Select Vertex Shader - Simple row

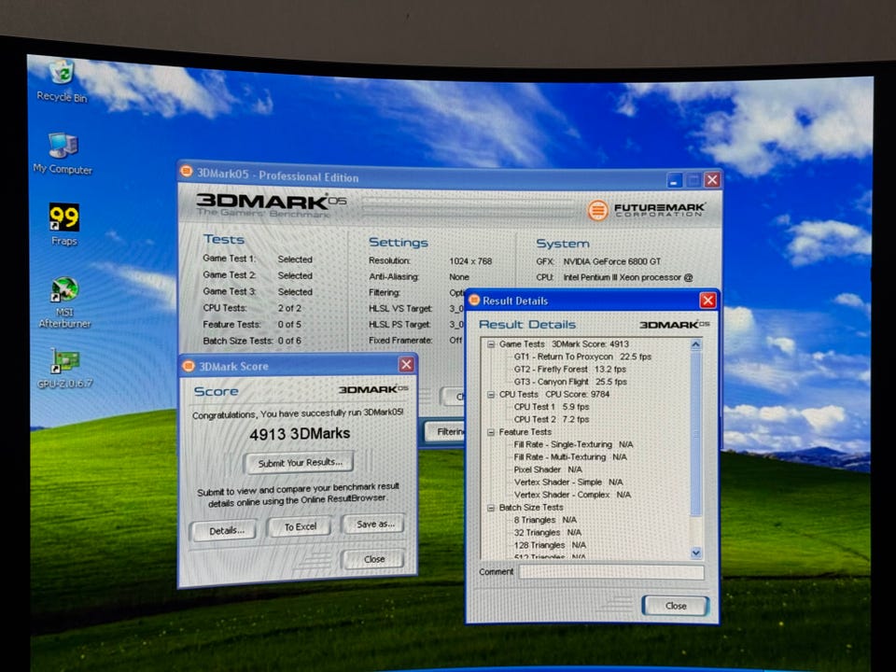(x=568, y=483)
